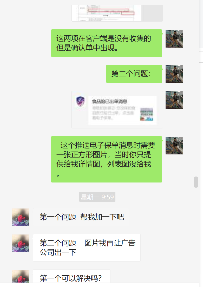Viewport: 203px width, 287px height.
Task: Click the chat vertical scrollbar thumb
Action: click(x=196, y=182)
